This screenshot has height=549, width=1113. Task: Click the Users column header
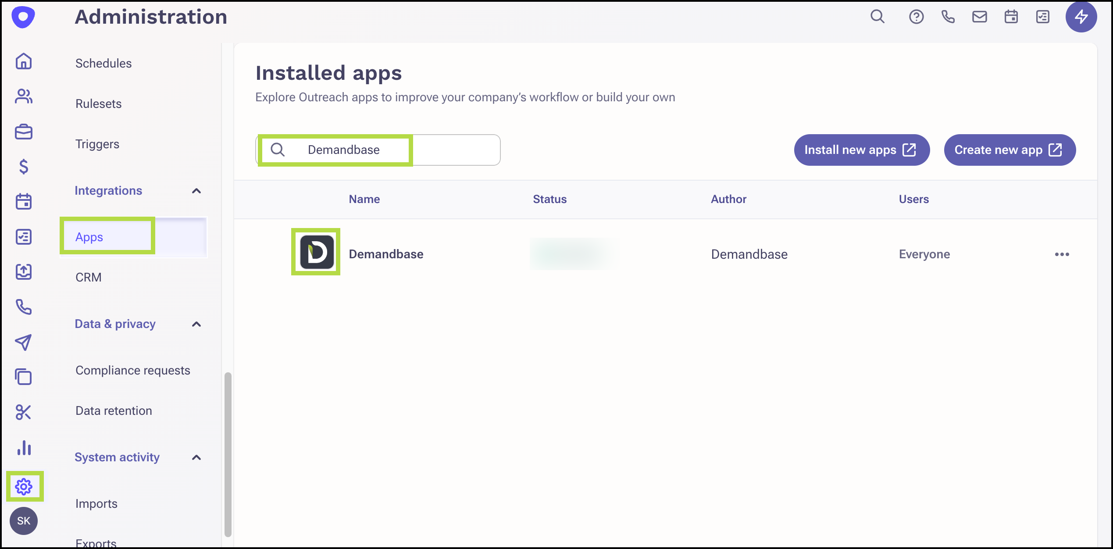914,199
